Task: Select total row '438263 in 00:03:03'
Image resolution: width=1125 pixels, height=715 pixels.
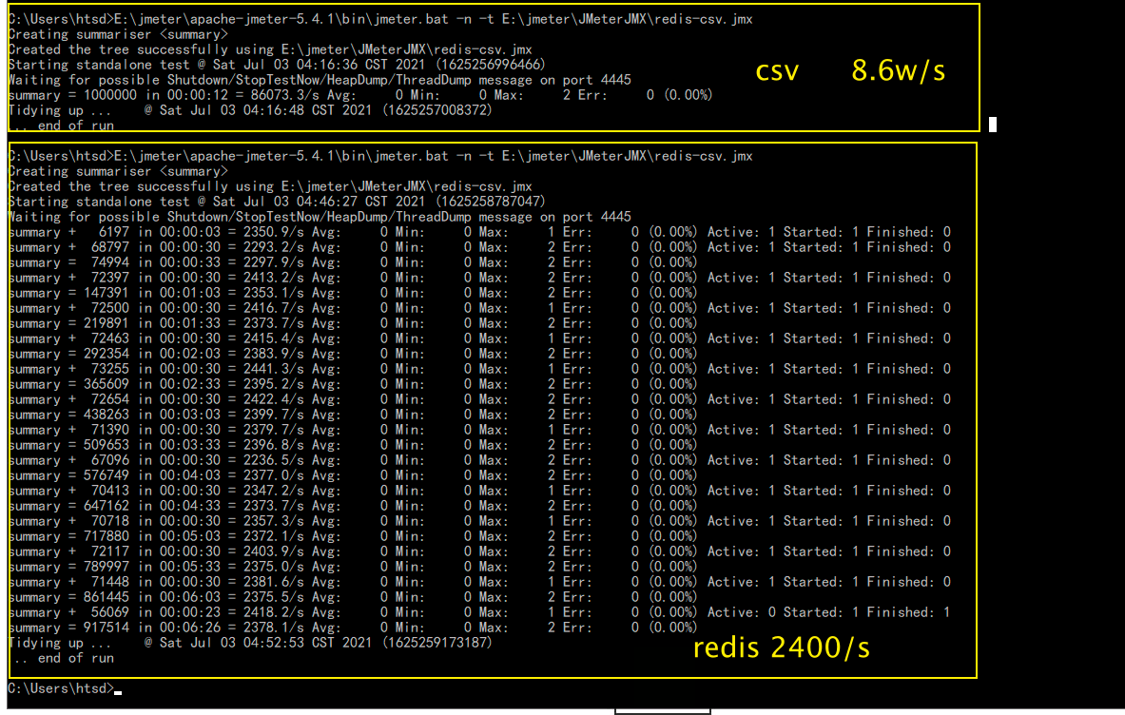Action: tap(353, 415)
